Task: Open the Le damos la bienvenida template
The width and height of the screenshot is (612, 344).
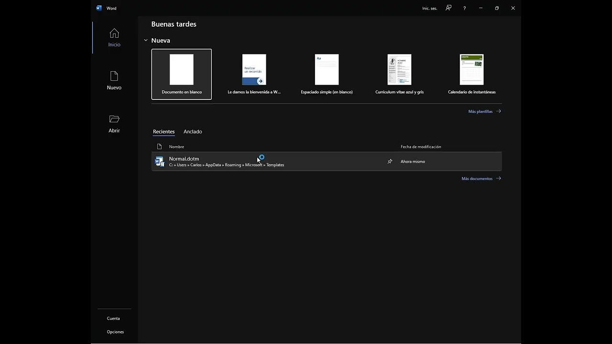Action: tap(254, 74)
